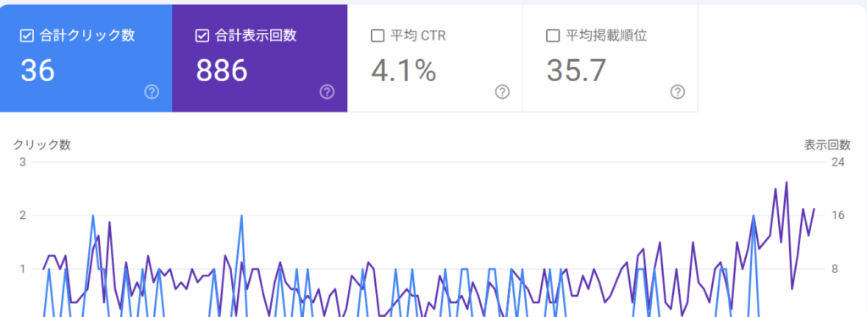
Task: Uncheck the 合計表示回数 checkbox
Action: (x=202, y=36)
